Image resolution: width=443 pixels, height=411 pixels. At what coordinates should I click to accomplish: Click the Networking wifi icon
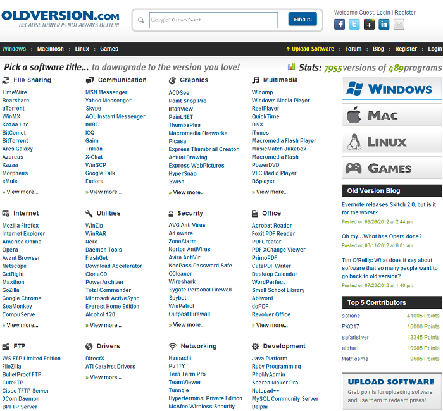[x=173, y=346]
